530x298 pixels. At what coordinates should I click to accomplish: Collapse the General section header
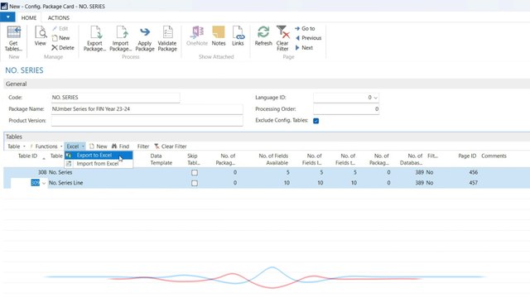pyautogui.click(x=17, y=84)
